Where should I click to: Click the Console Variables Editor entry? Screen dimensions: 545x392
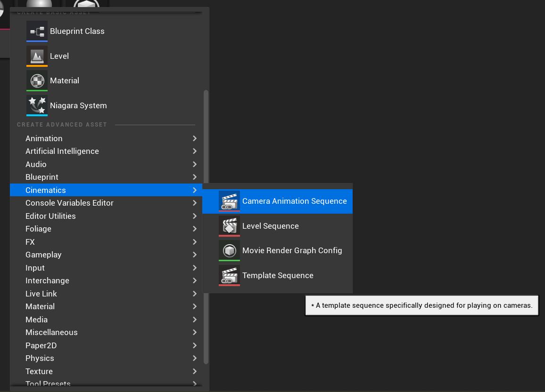click(x=69, y=203)
